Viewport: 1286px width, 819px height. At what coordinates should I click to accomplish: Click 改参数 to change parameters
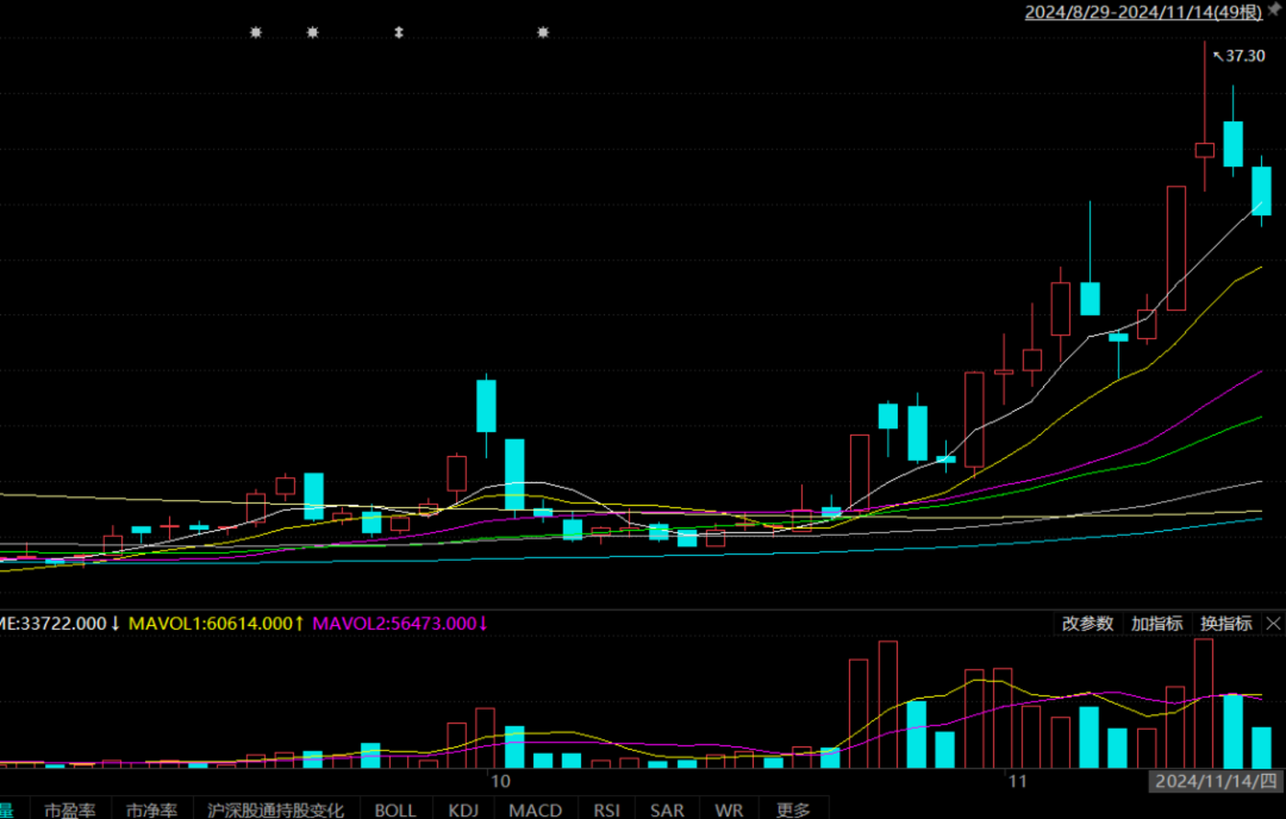(1087, 623)
